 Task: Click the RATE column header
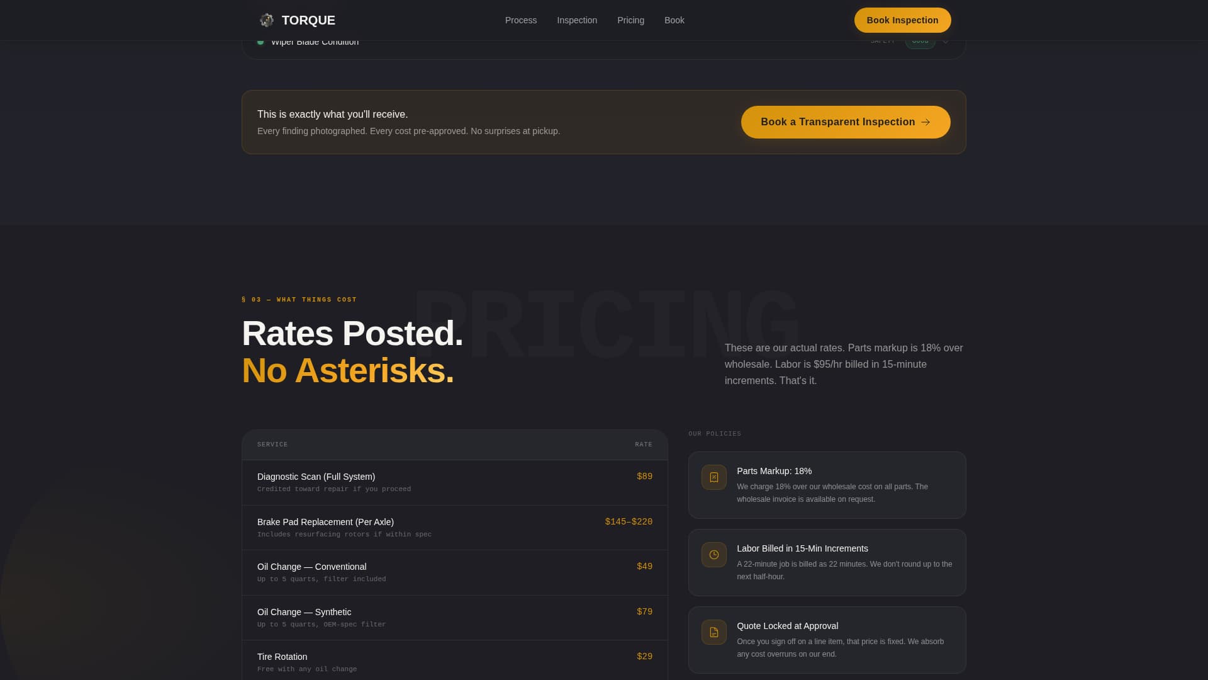(x=644, y=445)
